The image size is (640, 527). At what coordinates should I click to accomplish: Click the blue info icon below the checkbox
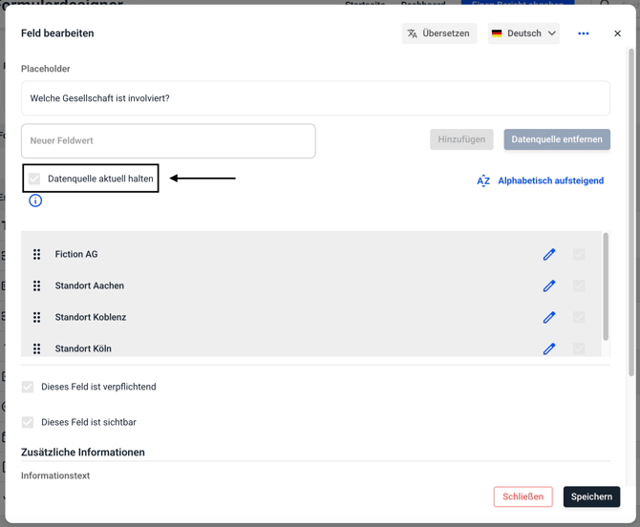pos(35,200)
